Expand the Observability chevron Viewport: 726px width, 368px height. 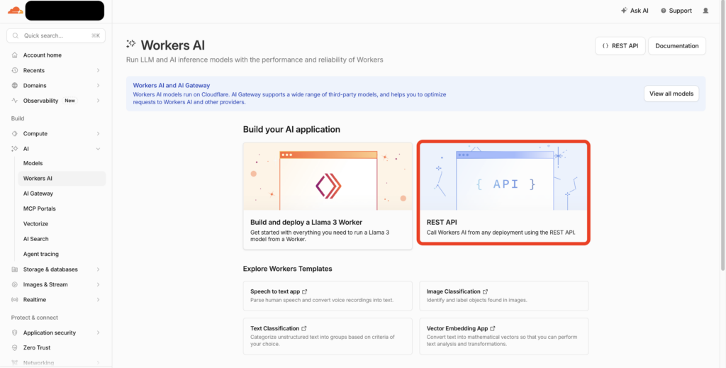point(98,101)
